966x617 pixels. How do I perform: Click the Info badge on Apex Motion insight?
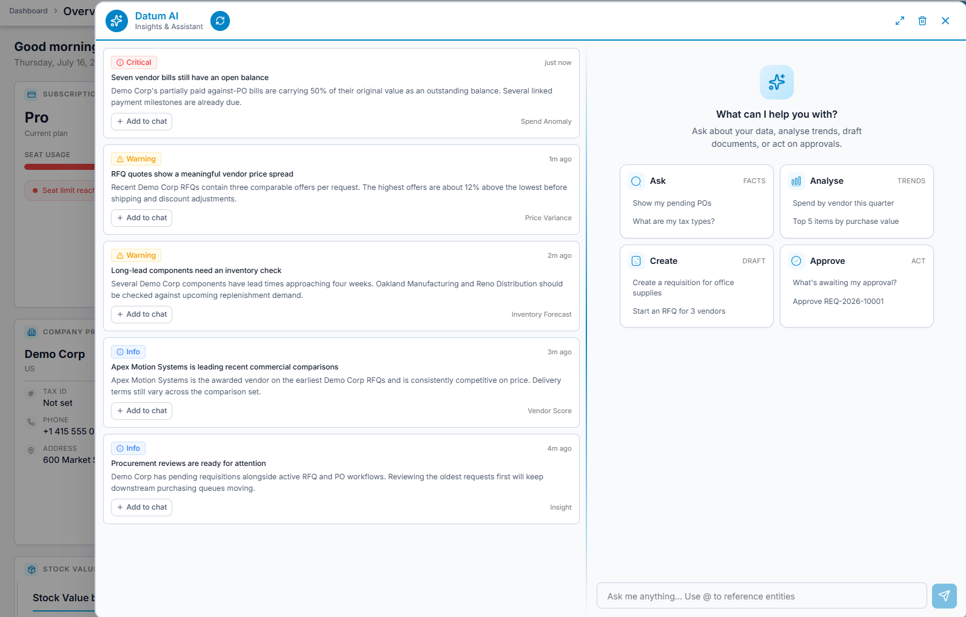(x=128, y=352)
